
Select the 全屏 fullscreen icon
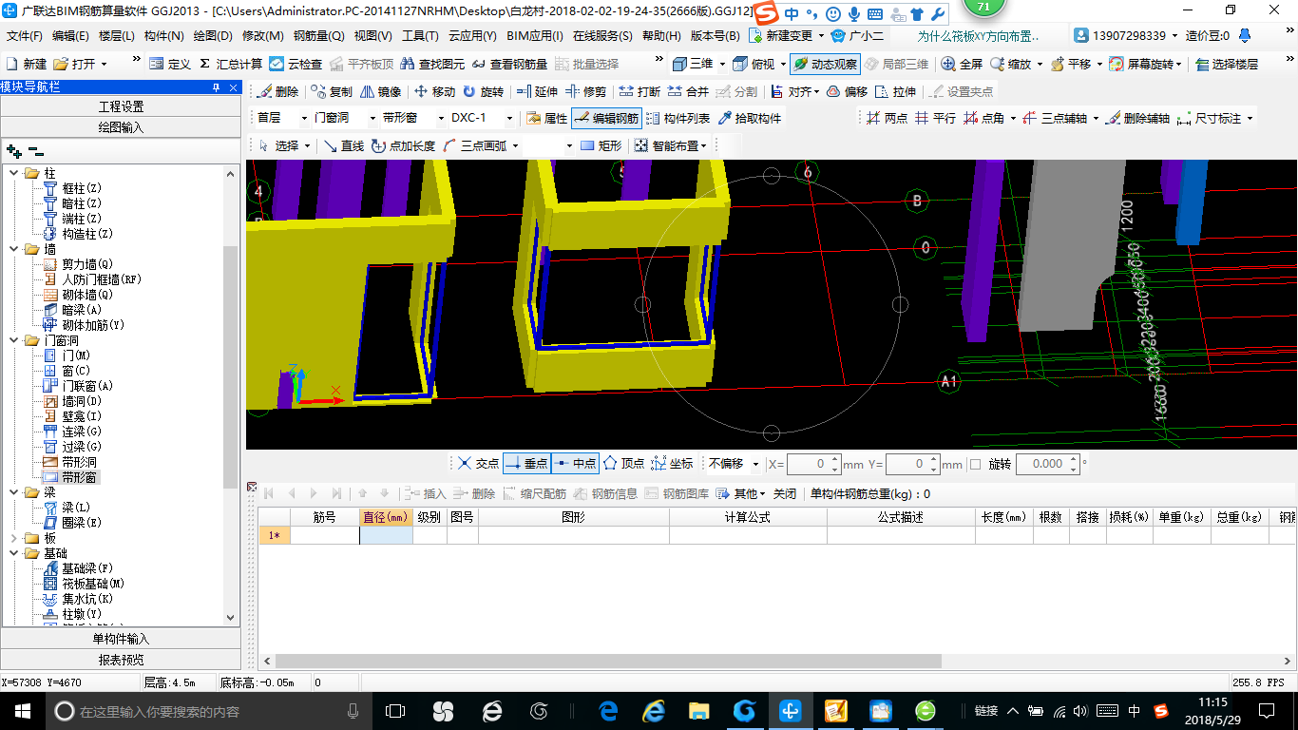tap(963, 64)
